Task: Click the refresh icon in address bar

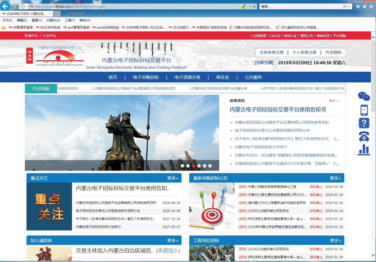Action: (x=254, y=6)
